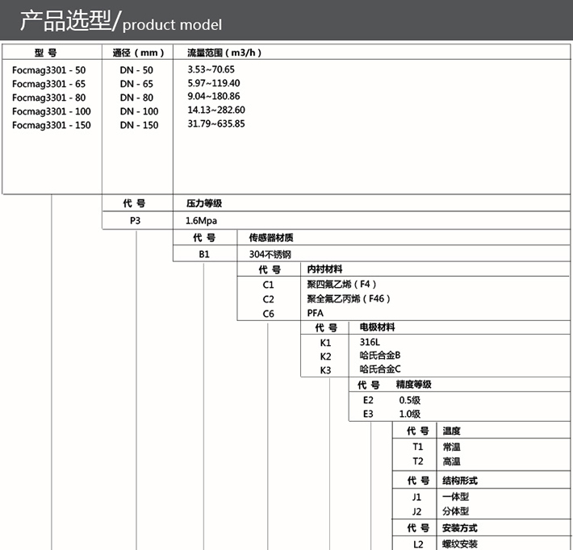Select the 1.6Mpa pressure rating
The width and height of the screenshot is (573, 550).
coord(202,220)
